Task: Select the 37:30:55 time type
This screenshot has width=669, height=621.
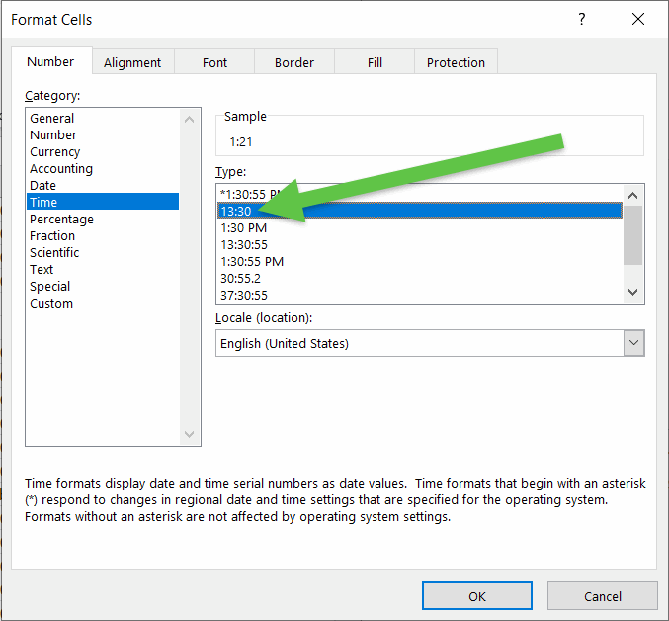Action: 244,295
